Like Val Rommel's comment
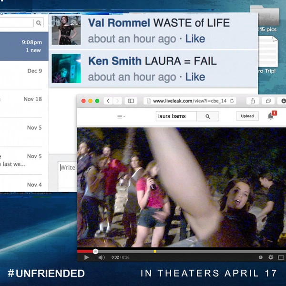286x286 pixels. pos(195,39)
